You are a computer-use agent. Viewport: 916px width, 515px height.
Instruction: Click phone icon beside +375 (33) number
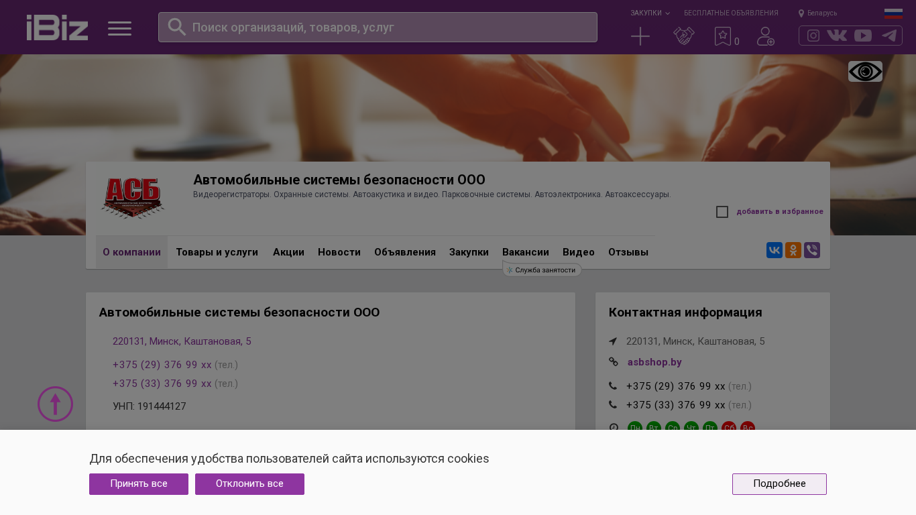coord(613,405)
